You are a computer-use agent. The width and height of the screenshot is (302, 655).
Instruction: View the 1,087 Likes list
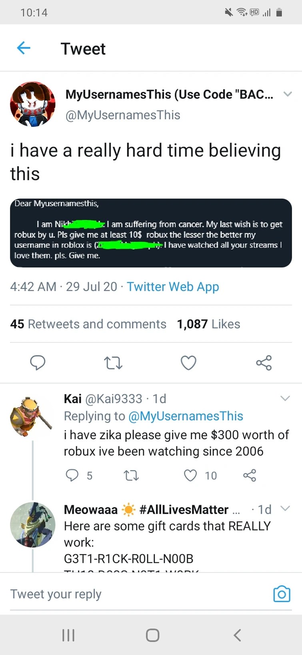pyautogui.click(x=208, y=324)
